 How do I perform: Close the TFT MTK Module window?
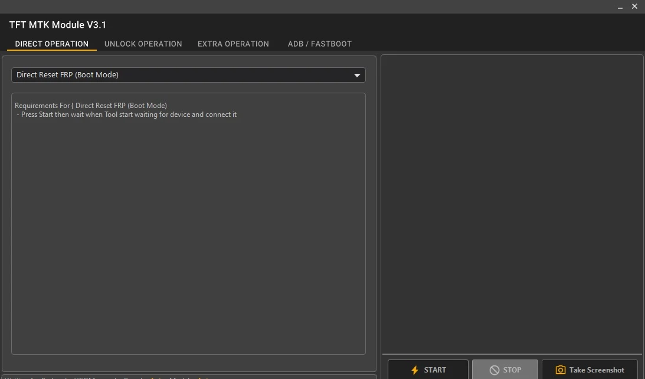click(634, 6)
